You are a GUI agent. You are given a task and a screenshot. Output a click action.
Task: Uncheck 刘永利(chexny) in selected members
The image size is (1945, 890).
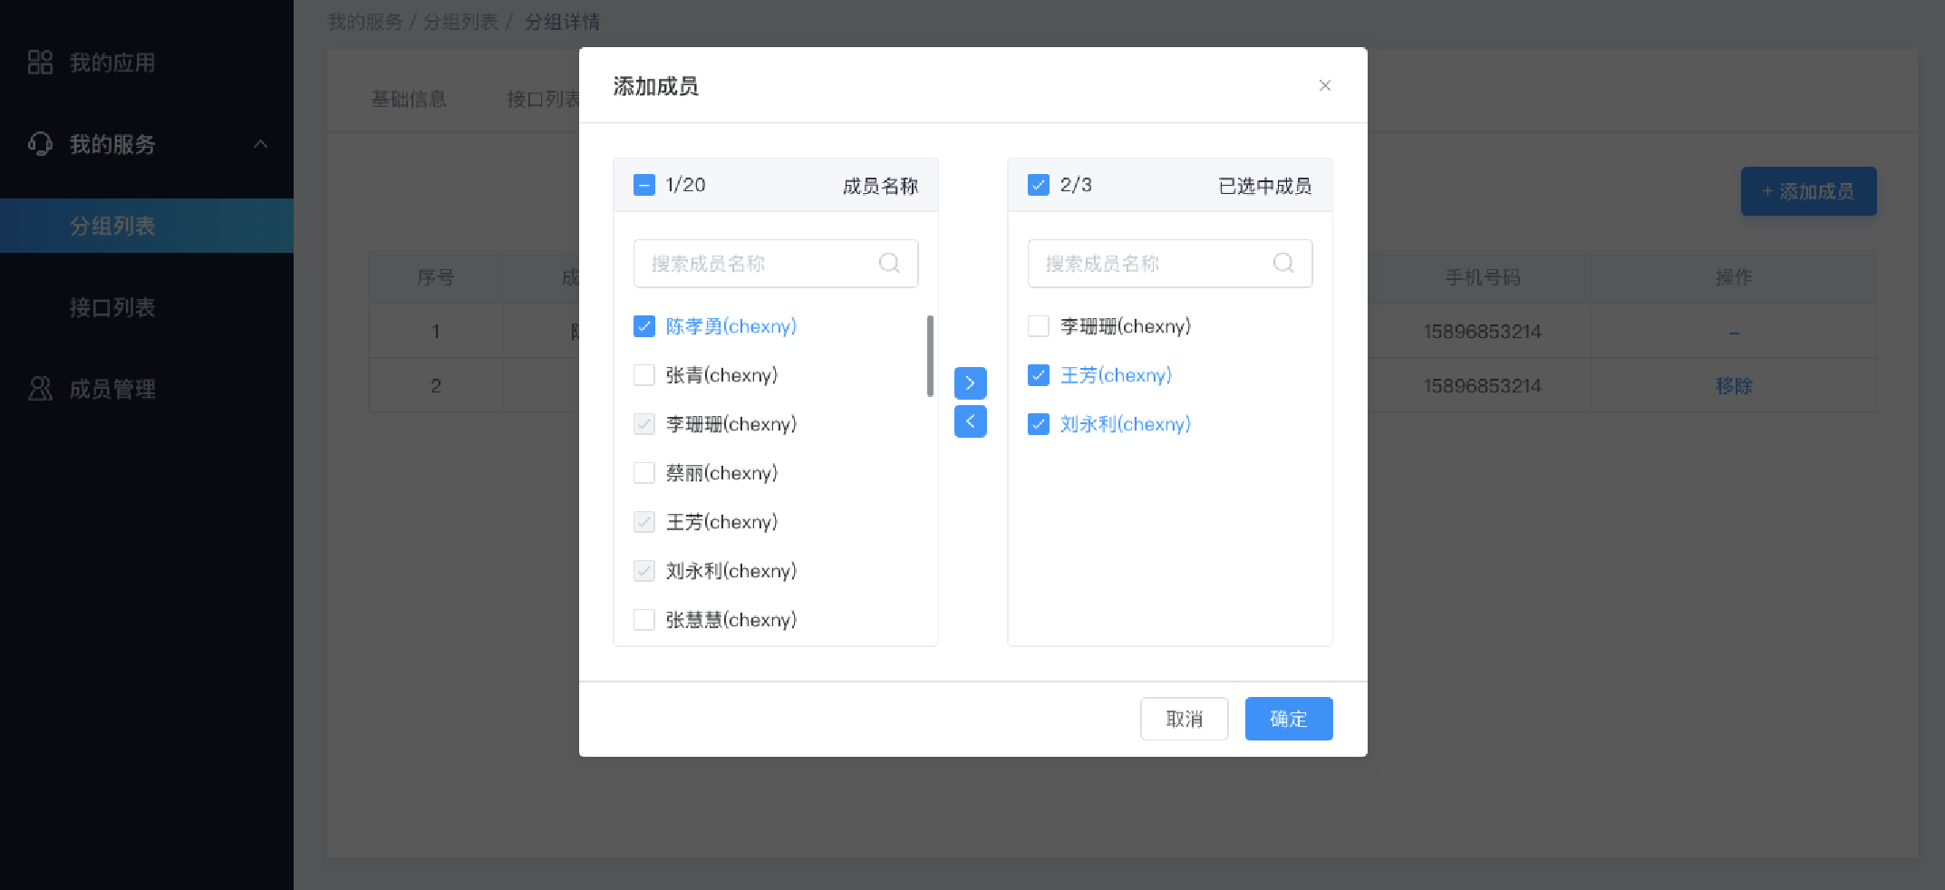pyautogui.click(x=1039, y=424)
